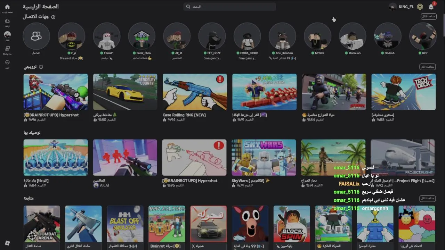Open friend OsAmA's avatar

(388, 36)
